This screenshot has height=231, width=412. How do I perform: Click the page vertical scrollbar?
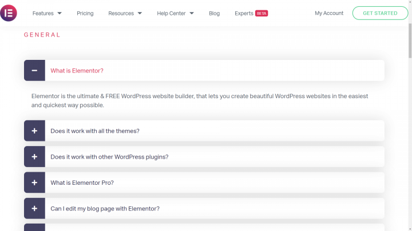coord(409,114)
